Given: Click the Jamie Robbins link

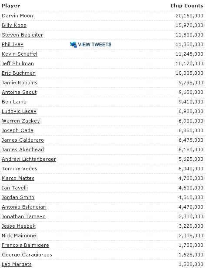Looking at the screenshot, I should (20, 83).
